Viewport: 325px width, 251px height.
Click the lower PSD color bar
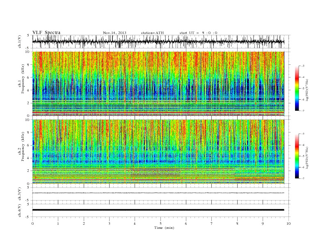point(297,156)
